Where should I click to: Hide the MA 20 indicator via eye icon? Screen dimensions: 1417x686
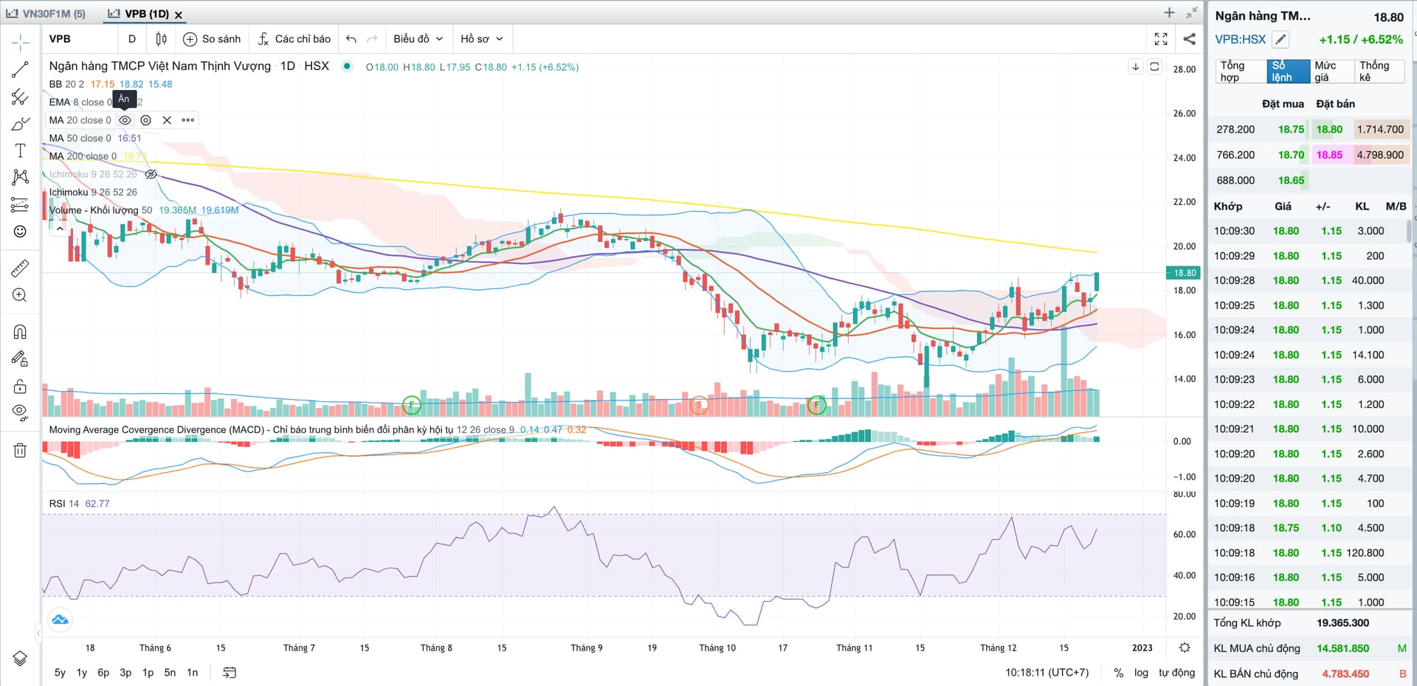(x=125, y=120)
